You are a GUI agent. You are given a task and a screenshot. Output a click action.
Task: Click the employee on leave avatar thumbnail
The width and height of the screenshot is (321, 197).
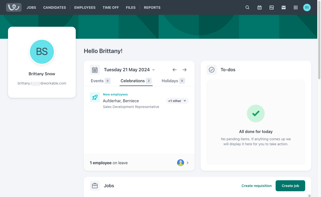(181, 163)
